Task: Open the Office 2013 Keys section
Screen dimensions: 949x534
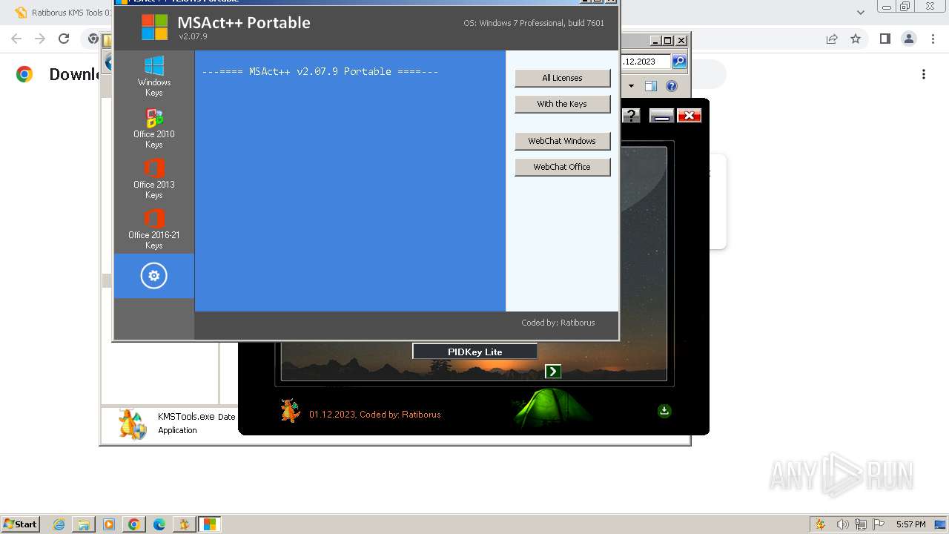Action: [x=154, y=179]
